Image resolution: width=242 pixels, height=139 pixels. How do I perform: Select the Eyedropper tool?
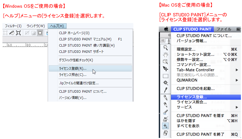coord(166,90)
